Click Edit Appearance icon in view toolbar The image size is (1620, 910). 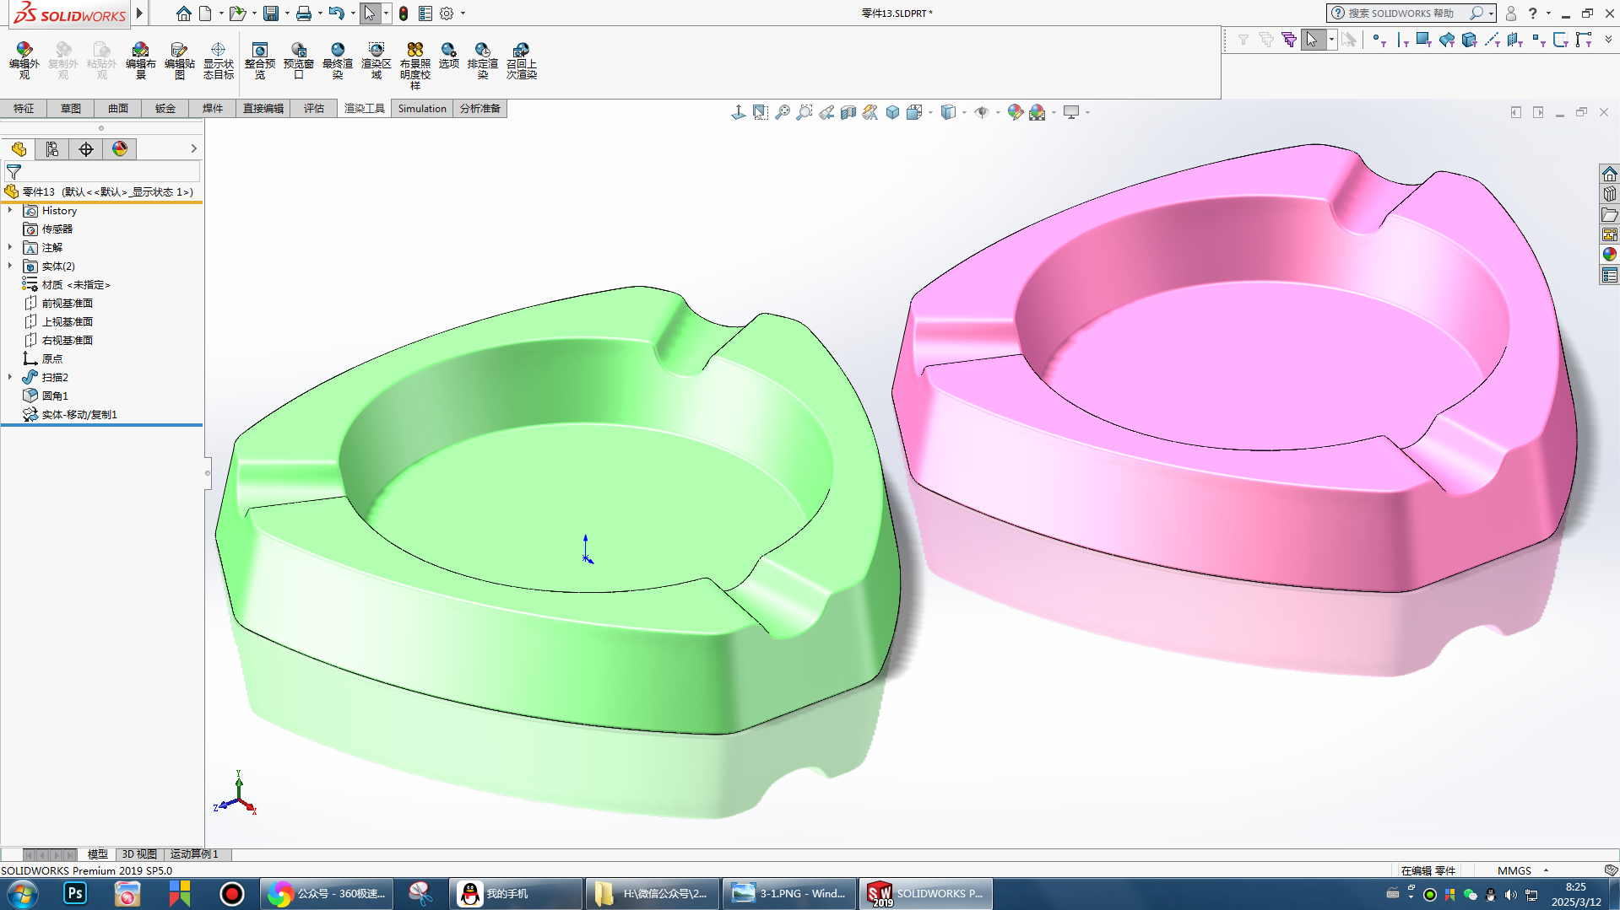(x=1015, y=112)
